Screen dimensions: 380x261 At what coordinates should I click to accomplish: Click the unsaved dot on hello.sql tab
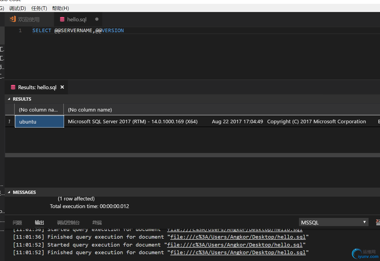[x=97, y=19]
